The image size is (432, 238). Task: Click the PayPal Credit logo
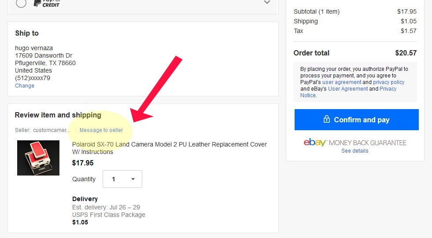[46, 4]
